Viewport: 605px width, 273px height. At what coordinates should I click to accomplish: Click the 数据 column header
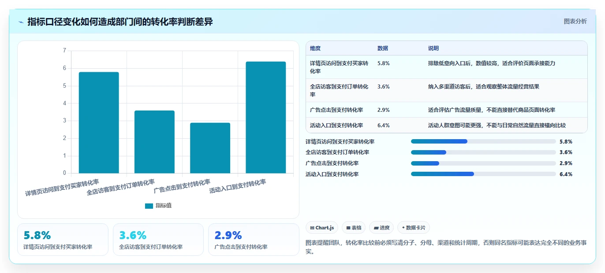point(383,48)
